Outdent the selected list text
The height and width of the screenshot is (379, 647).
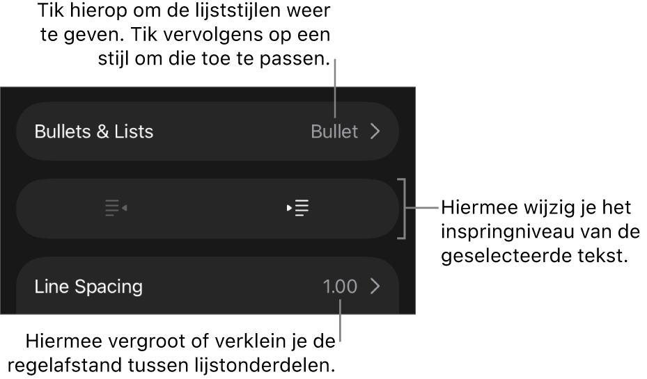tap(116, 208)
